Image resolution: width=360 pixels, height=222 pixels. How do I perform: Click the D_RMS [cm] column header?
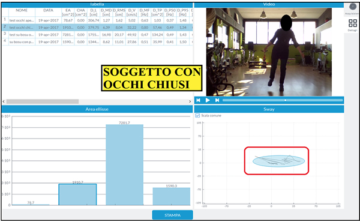(x=119, y=12)
